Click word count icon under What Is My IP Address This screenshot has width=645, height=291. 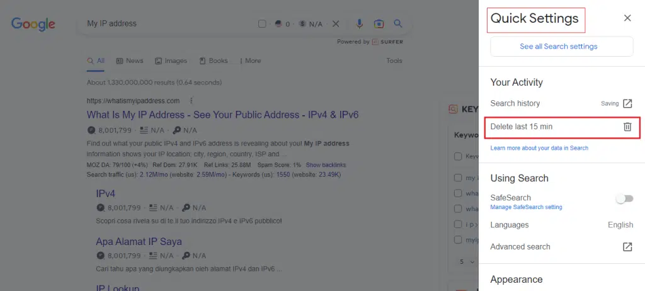(x=144, y=130)
